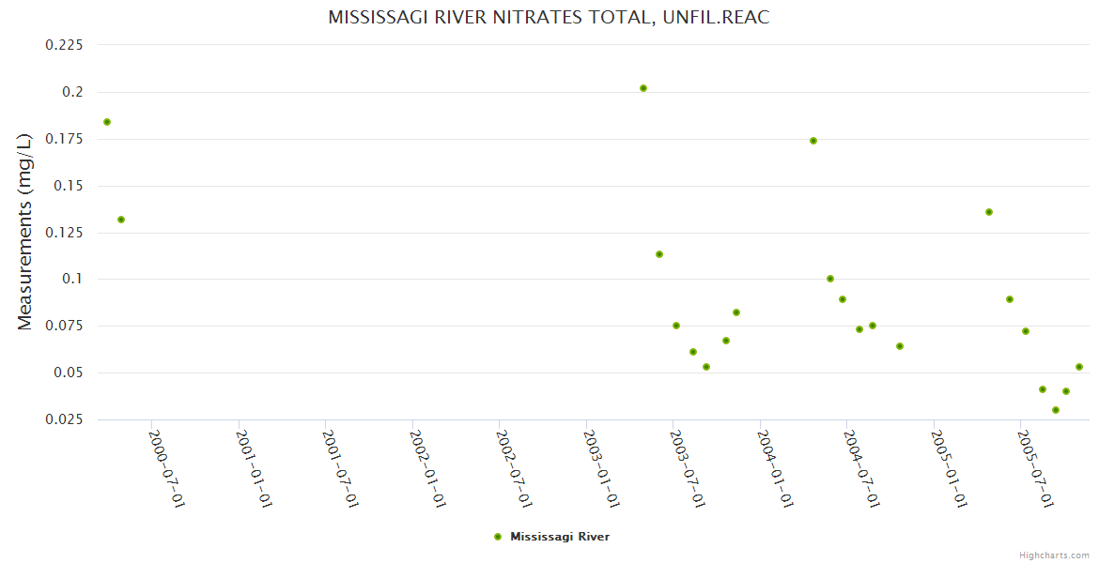Toggle the Mississagi River legend series
Viewport: 1099px width, 563px height.
[560, 537]
